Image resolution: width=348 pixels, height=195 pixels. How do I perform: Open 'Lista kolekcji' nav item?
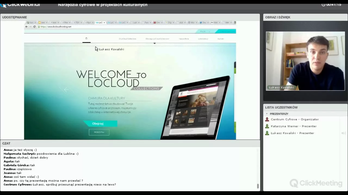coord(203,39)
